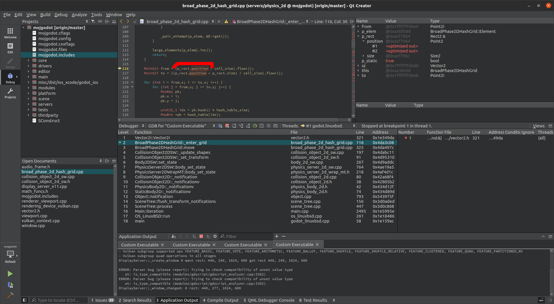Viewport: 554px width, 304px height.
Task: Take a snapshot using the camera icon
Action: [276, 126]
